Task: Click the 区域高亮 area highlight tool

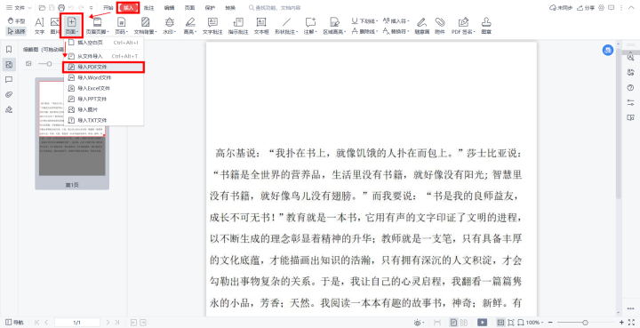Action: coord(335,26)
